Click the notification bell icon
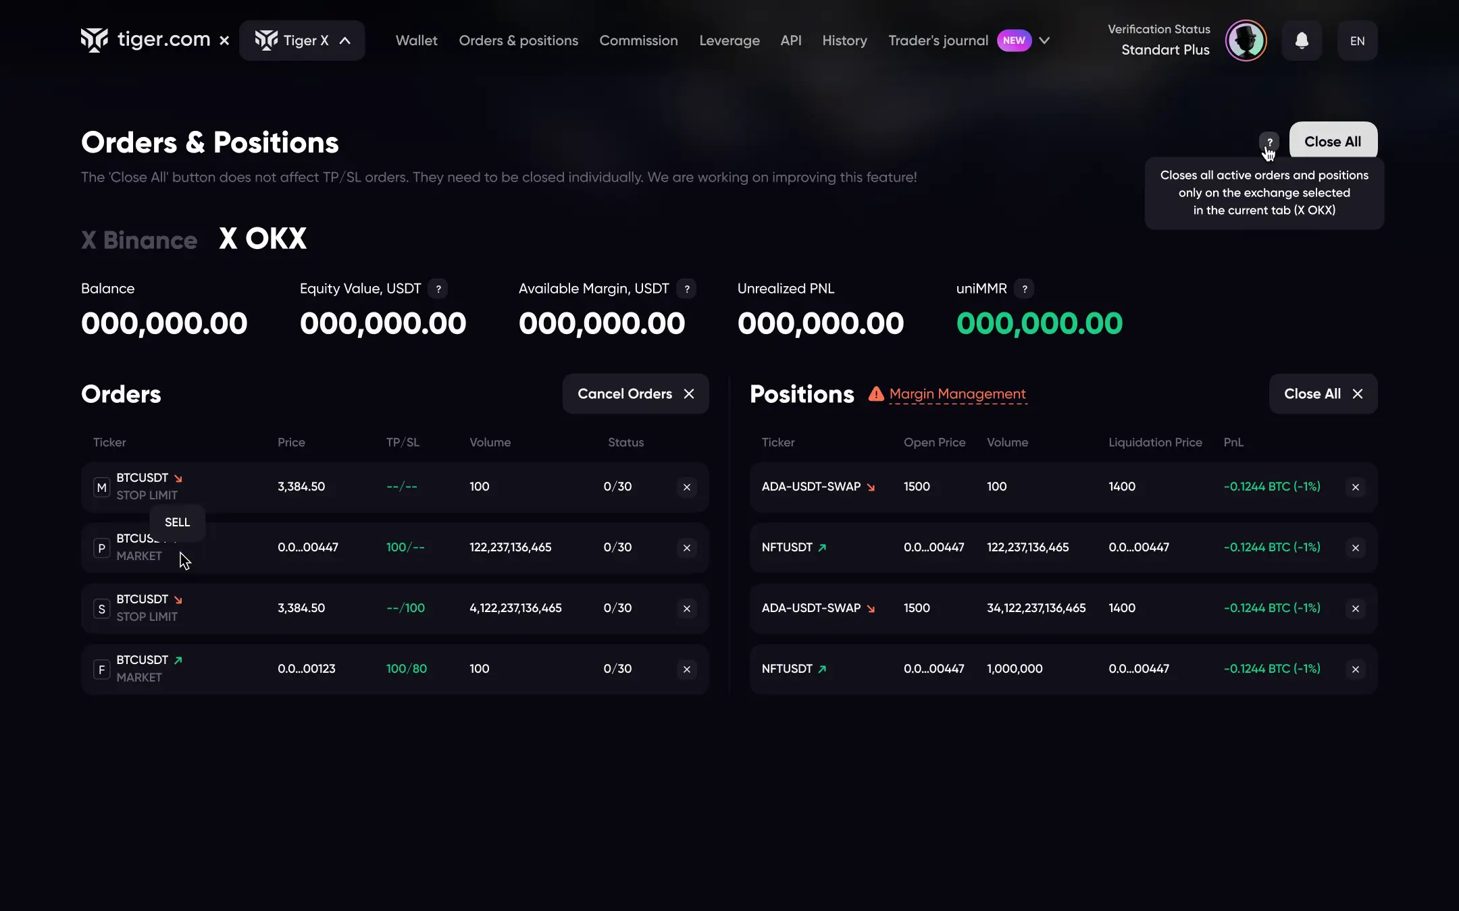 click(x=1302, y=40)
